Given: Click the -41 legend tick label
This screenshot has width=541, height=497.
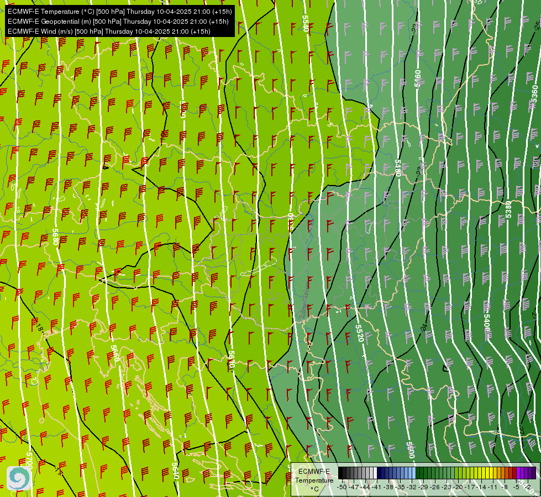Looking at the screenshot, I should point(377,487).
